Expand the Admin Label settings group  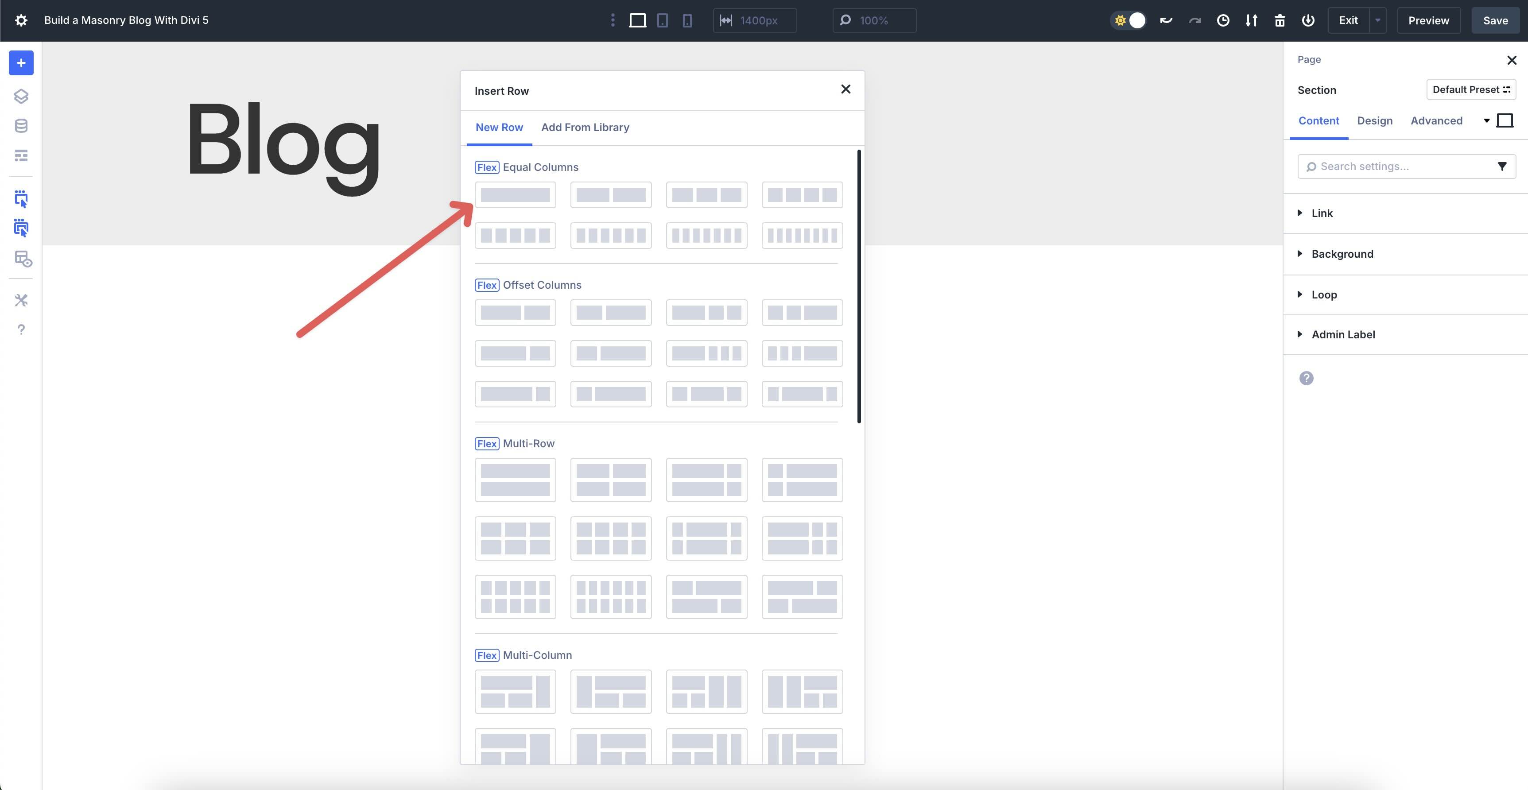pyautogui.click(x=1343, y=334)
